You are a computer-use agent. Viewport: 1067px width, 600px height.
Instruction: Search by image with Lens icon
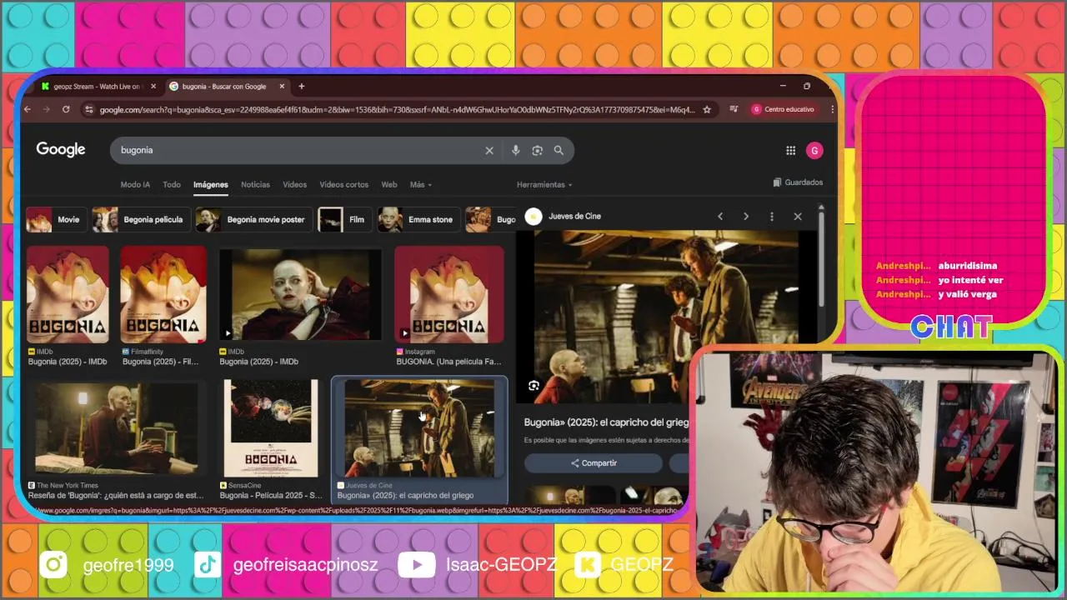point(538,151)
